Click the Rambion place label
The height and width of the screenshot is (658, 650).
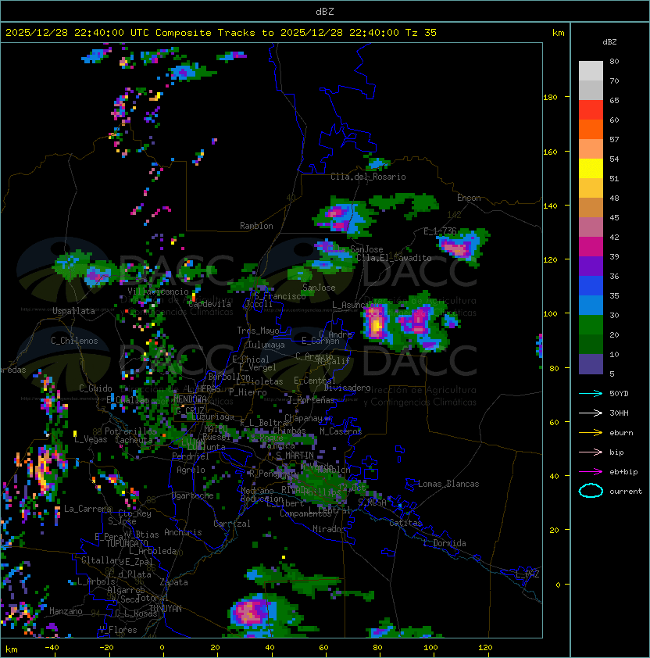coord(256,226)
